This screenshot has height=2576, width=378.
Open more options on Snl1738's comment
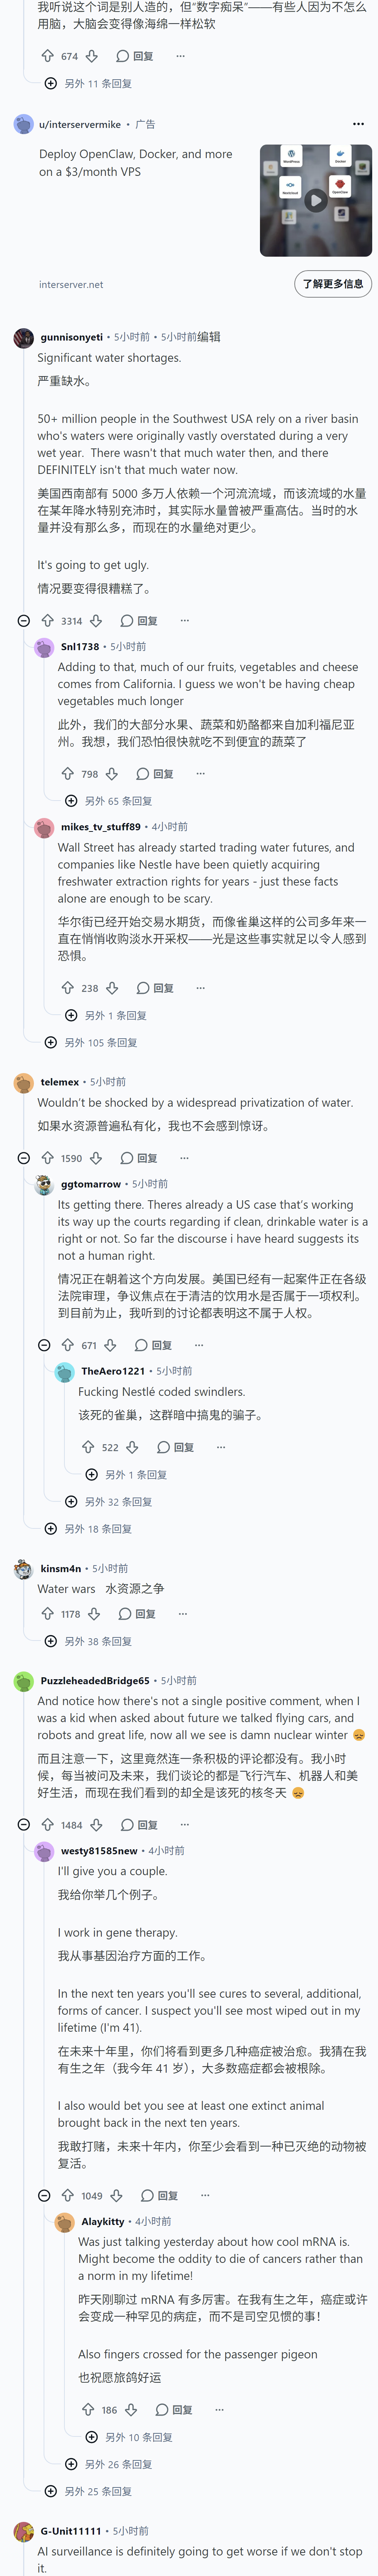pyautogui.click(x=201, y=774)
